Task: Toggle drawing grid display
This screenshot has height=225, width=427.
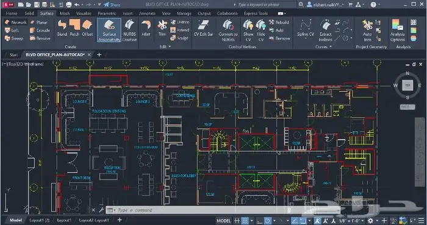Action: tap(237, 221)
